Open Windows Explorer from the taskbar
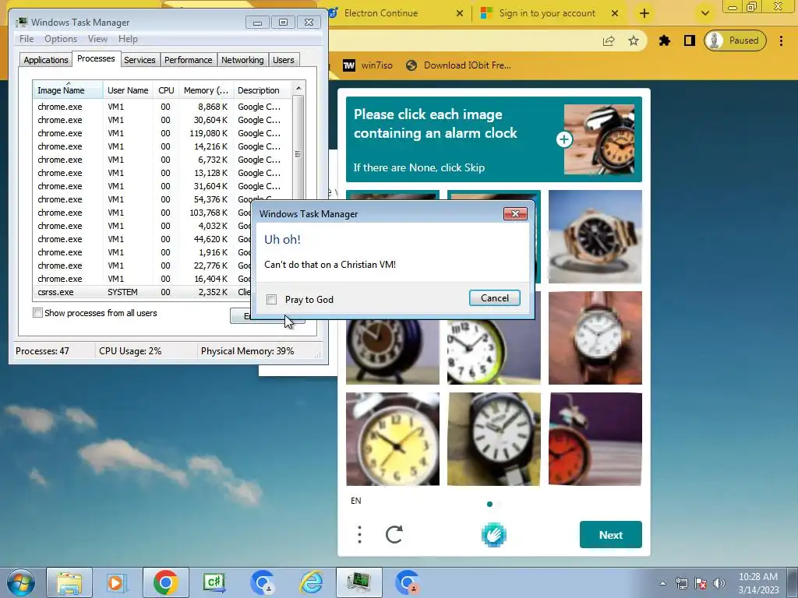Screen dimensions: 798x598 click(69, 582)
